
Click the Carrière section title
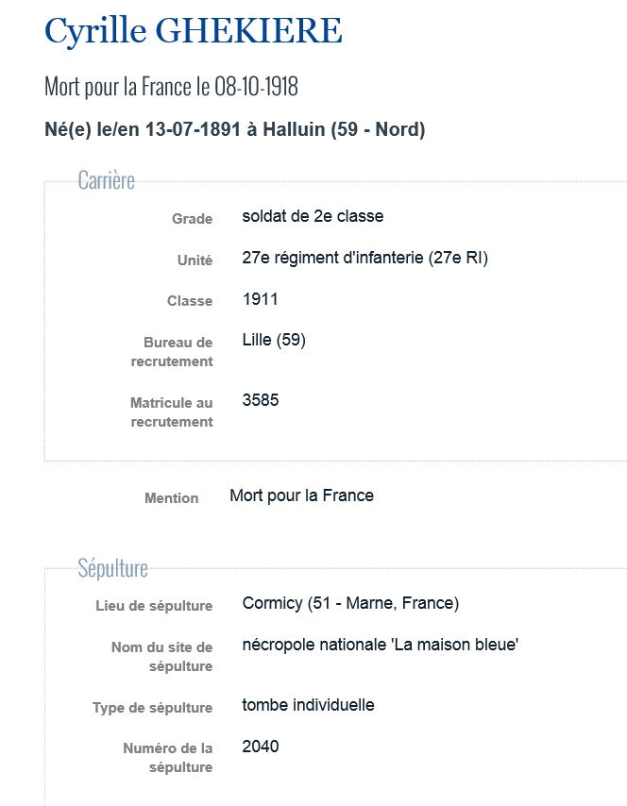pyautogui.click(x=106, y=180)
